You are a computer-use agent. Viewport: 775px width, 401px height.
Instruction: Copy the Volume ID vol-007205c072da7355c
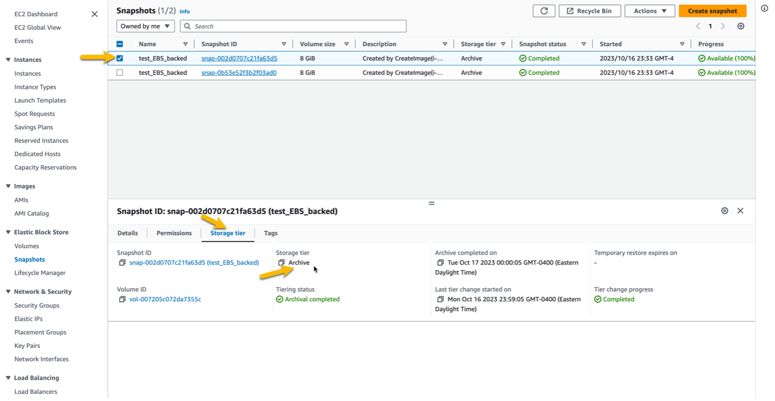(123, 298)
